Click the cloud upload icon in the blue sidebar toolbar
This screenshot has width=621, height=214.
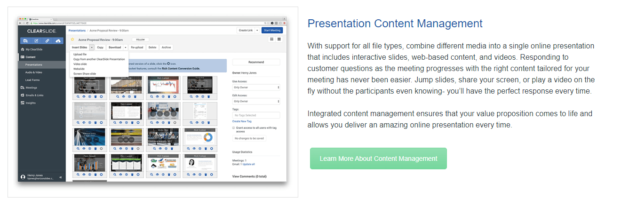pos(58,41)
